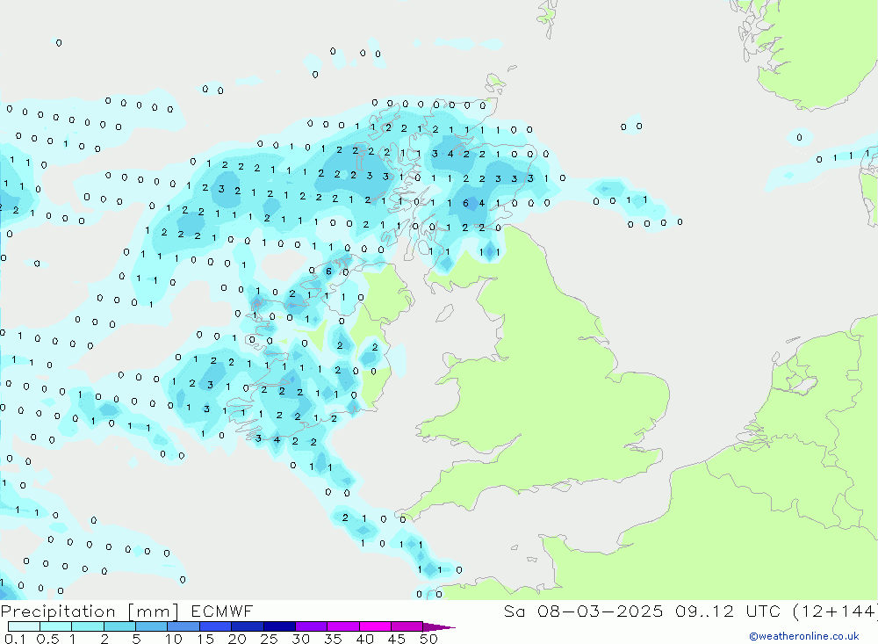The image size is (878, 644).
Task: Choose the 20–25 mm legend color swatch
Action: click(x=248, y=626)
